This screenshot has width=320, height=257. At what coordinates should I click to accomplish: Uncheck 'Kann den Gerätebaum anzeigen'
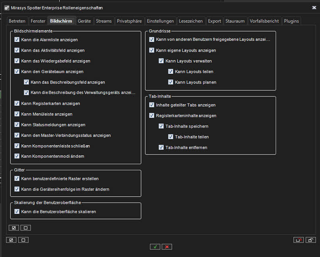point(17,71)
